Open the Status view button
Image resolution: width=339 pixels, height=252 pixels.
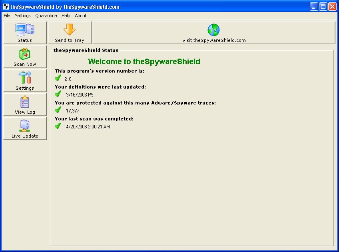click(x=25, y=33)
